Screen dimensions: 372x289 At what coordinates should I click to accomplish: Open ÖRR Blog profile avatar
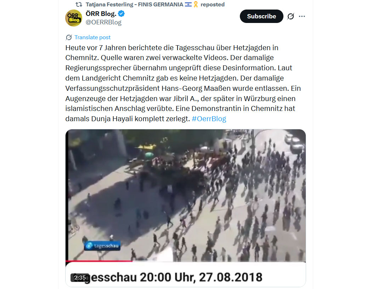coord(74,18)
